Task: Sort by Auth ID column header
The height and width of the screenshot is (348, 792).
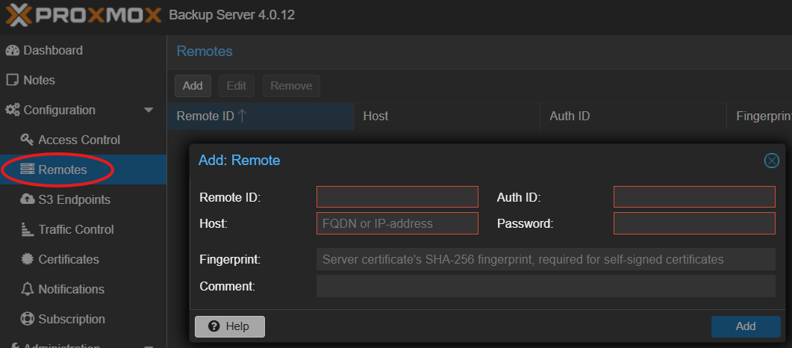Action: coord(633,116)
